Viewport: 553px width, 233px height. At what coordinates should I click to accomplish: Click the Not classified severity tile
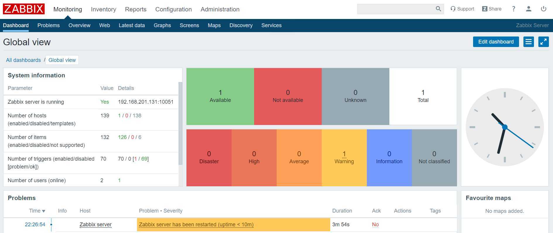434,158
